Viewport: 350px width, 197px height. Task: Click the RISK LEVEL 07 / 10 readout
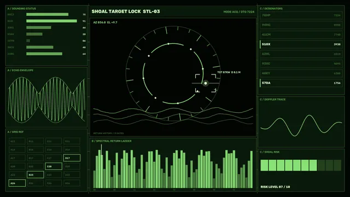pyautogui.click(x=275, y=187)
